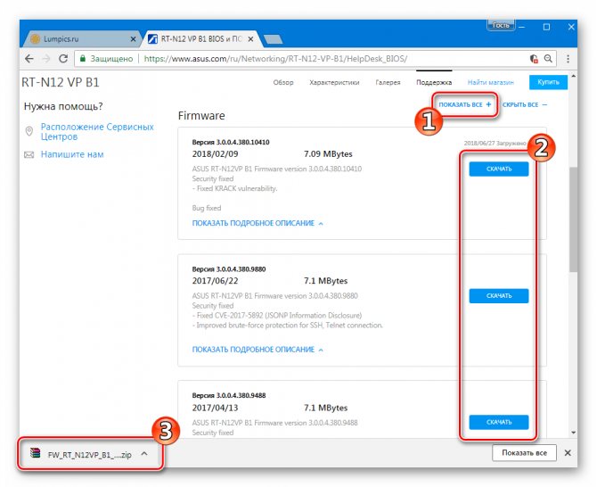597x487 pixels.
Task: Expand ПОКАЗАТЬ ВСЕ plus link
Action: tap(465, 104)
